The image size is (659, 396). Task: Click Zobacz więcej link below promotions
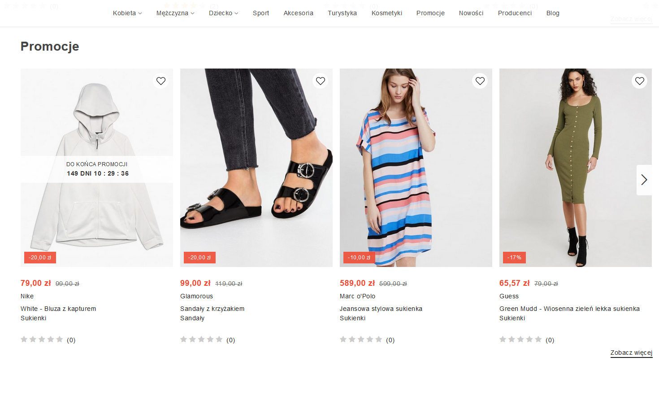pyautogui.click(x=631, y=353)
